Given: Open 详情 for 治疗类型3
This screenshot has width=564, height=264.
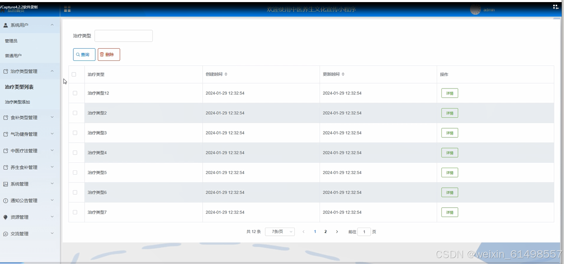Looking at the screenshot, I should (x=450, y=133).
